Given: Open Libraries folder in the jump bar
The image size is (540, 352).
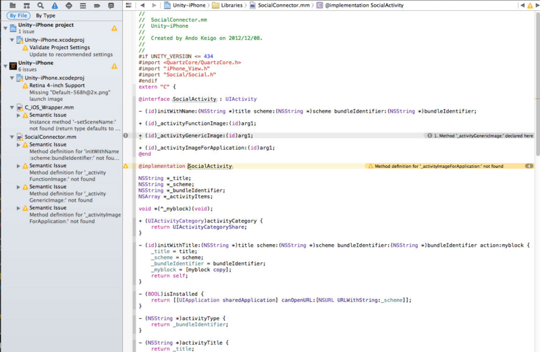Looking at the screenshot, I should (227, 5).
